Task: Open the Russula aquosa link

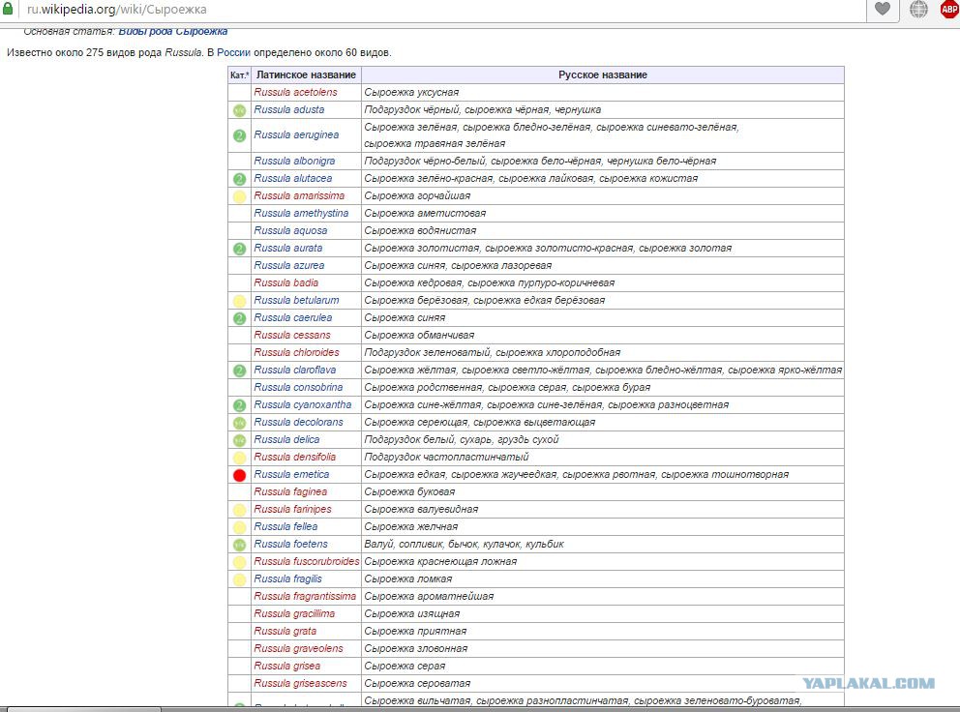Action: pos(291,231)
